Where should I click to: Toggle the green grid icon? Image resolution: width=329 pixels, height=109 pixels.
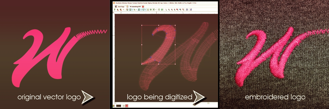click(151, 10)
